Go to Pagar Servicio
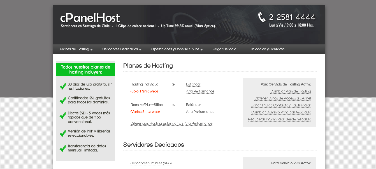Image resolution: width=376 pixels, height=169 pixels. point(224,49)
